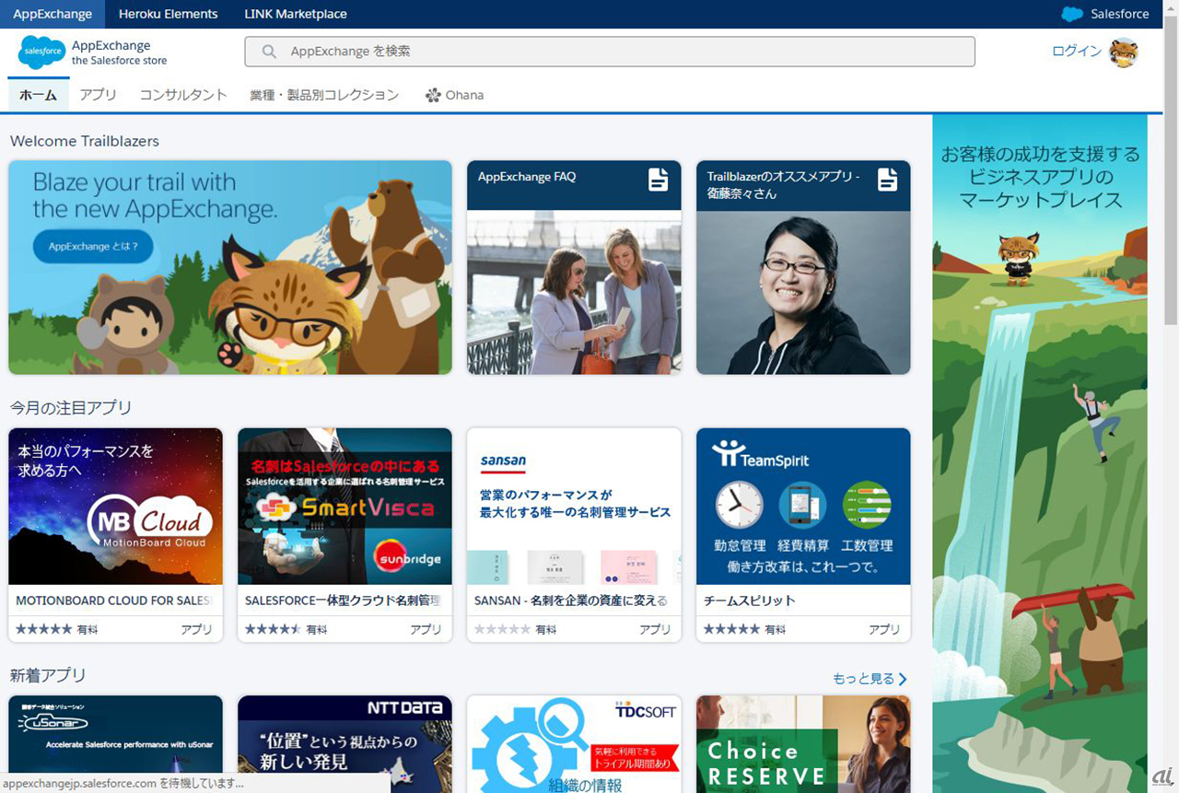The width and height of the screenshot is (1179, 793).
Task: Switch to the Heroku Elements tab
Action: tap(169, 14)
